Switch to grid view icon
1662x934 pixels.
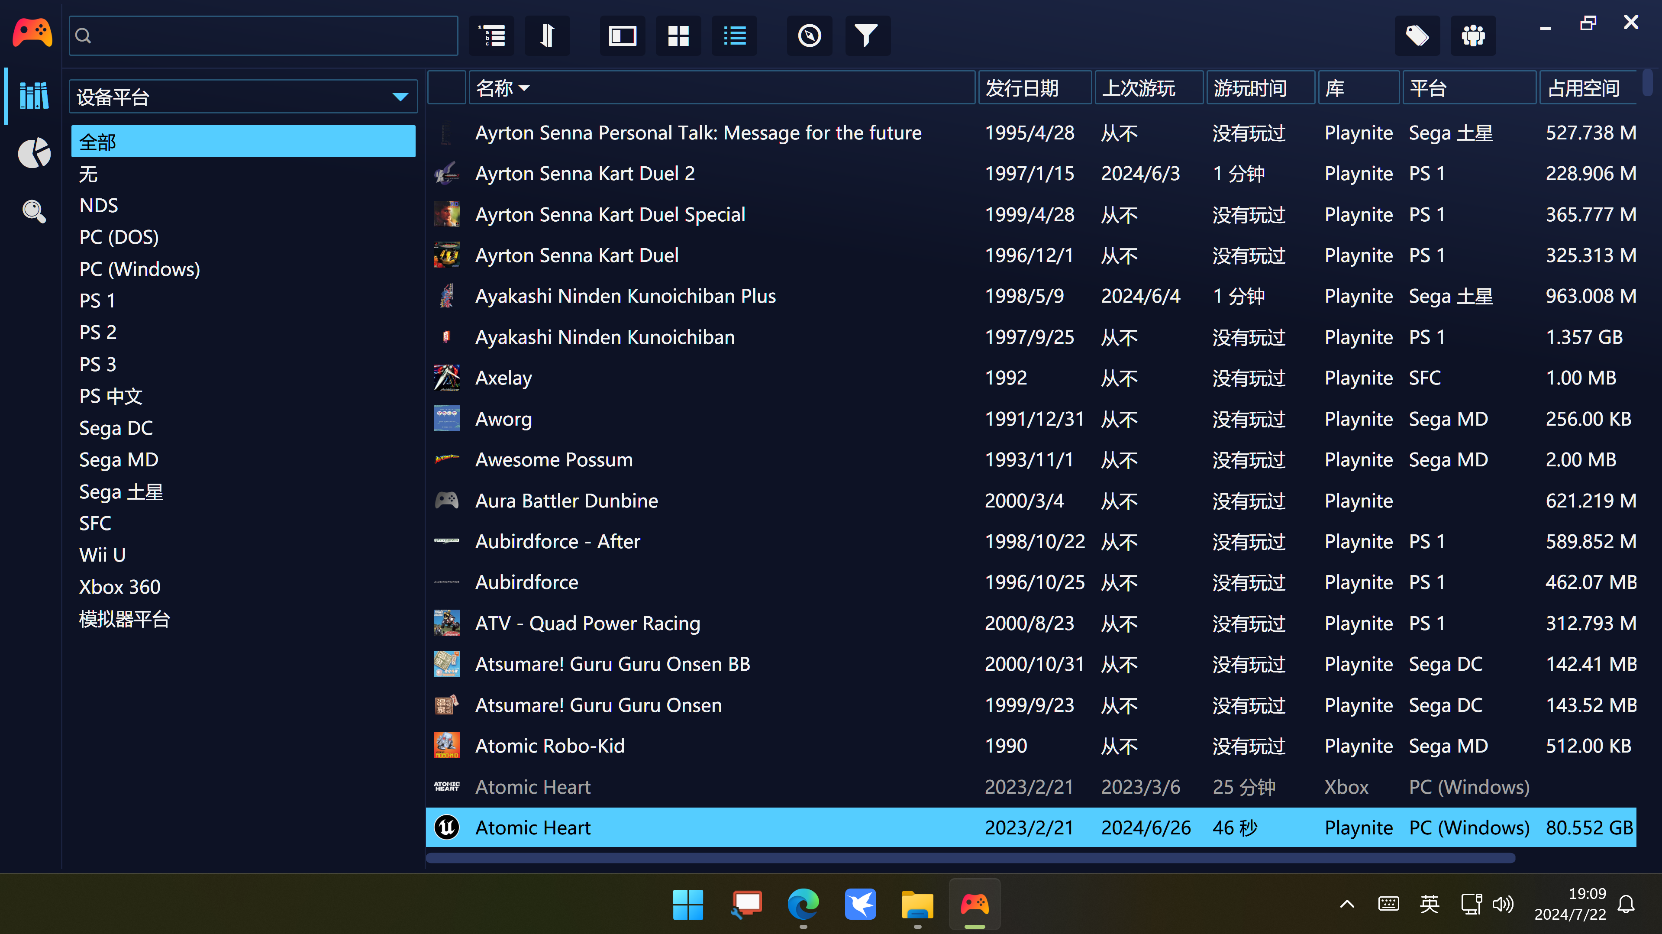pos(678,36)
